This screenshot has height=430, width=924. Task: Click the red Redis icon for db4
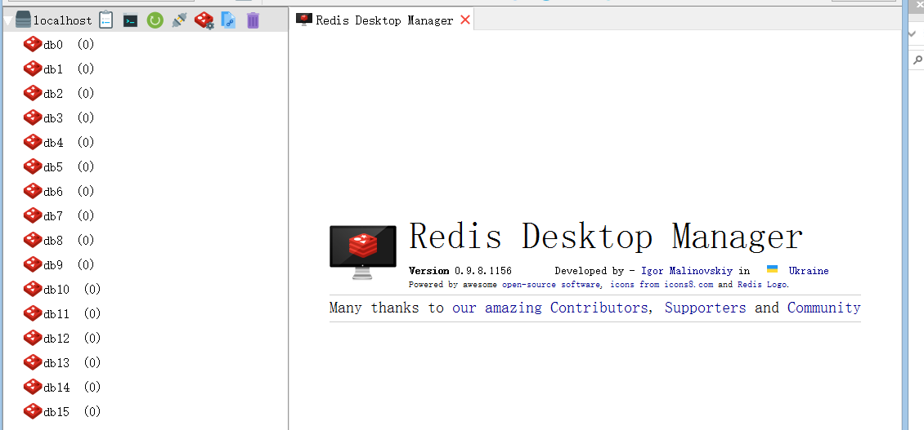(33, 142)
